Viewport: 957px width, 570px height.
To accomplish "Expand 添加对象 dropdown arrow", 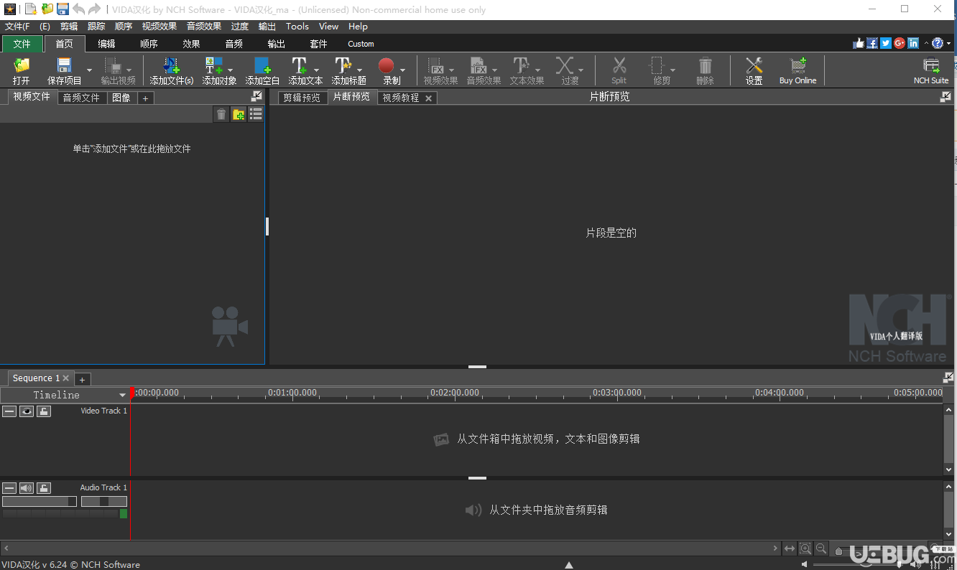I will [x=230, y=70].
